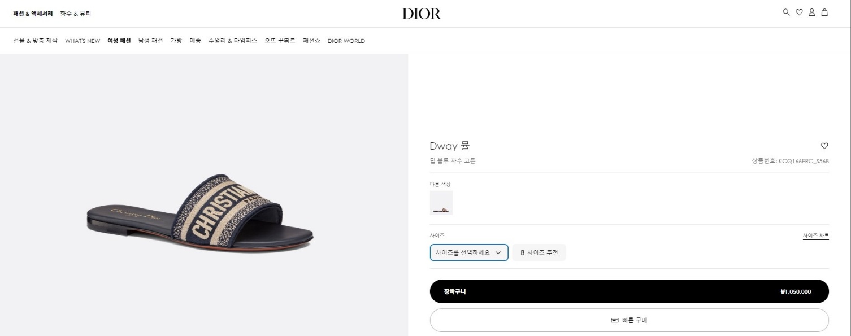This screenshot has height=336, width=851.
Task: Open the shopping bag icon
Action: 824,12
